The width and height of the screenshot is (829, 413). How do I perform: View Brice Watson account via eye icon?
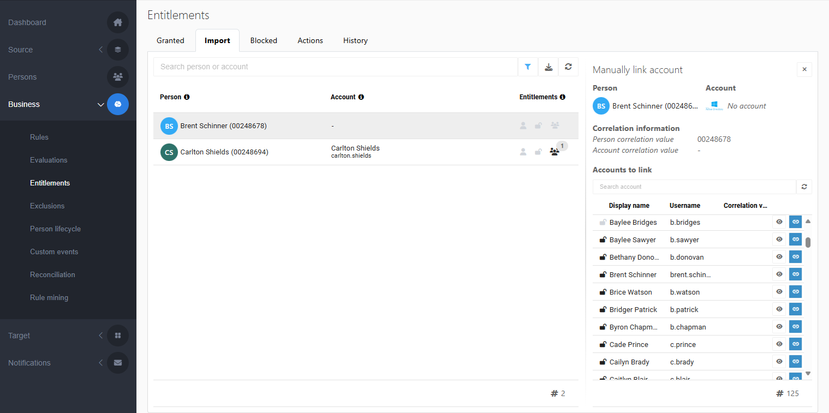[x=779, y=292]
